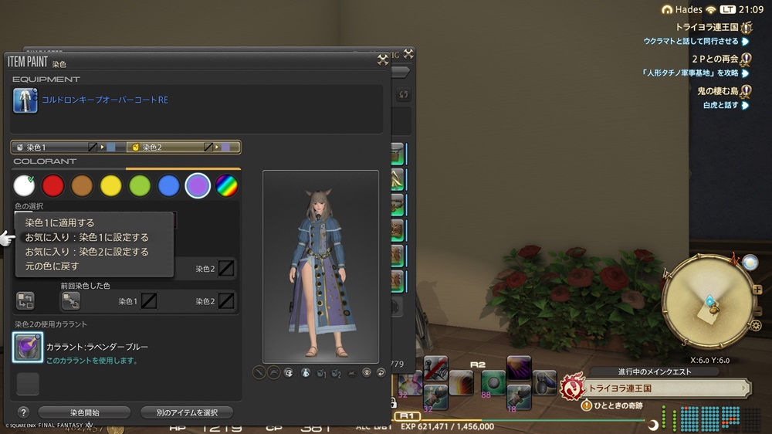772x434 pixels.
Task: Toggle the weapon display icon under preview
Action: pyautogui.click(x=259, y=373)
